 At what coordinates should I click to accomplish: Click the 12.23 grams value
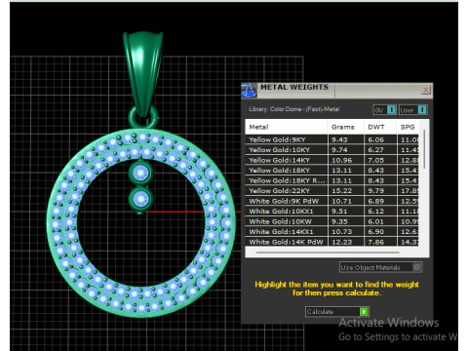coord(341,242)
